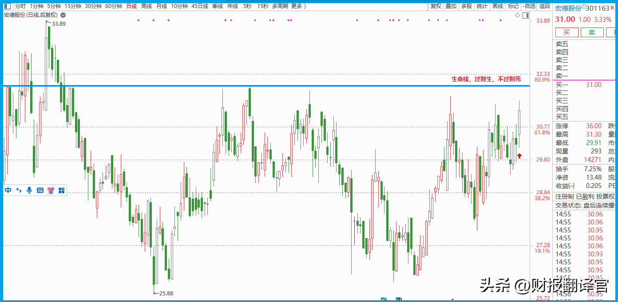
Task: Expand the 宏德股份 chart settings dropdown
Action: (x=63, y=15)
